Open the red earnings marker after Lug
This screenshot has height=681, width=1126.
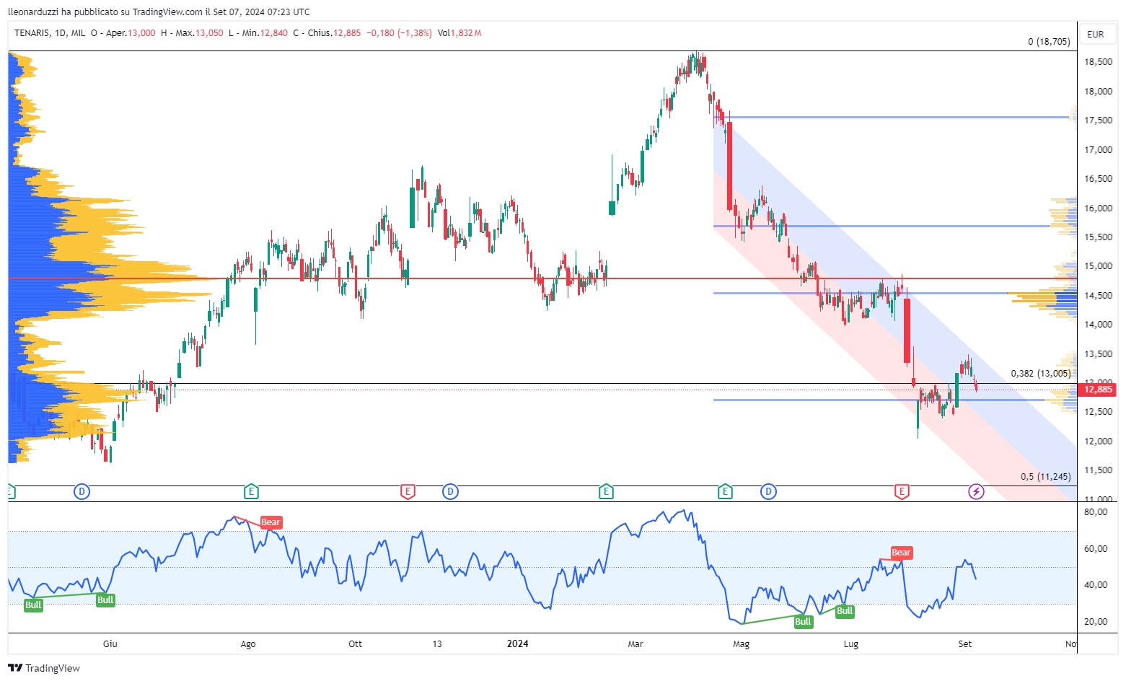click(x=901, y=492)
